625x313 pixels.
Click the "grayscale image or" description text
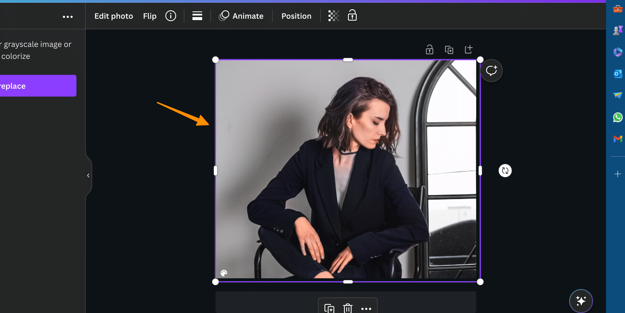[x=37, y=44]
